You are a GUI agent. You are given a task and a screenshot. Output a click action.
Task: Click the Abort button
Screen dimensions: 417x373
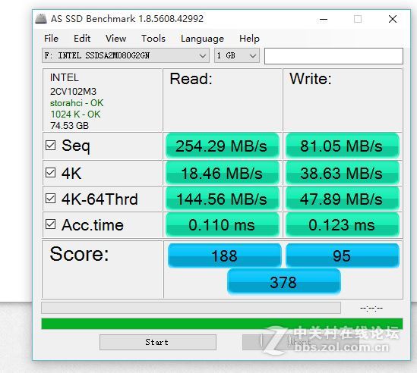pos(301,342)
